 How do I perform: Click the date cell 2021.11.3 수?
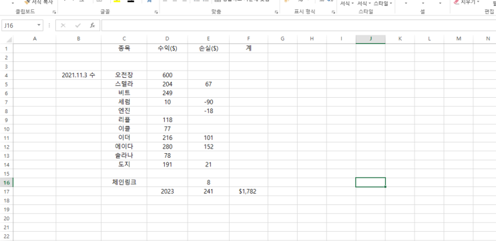pos(79,75)
